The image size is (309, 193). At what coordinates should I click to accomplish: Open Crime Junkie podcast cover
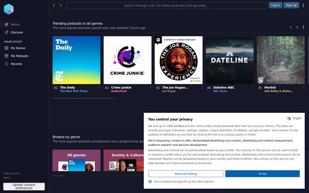[x=127, y=60]
